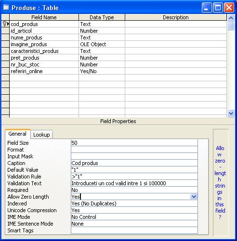237x241 pixels.
Task: Click the Field Size value 50
Action: [x=134, y=143]
